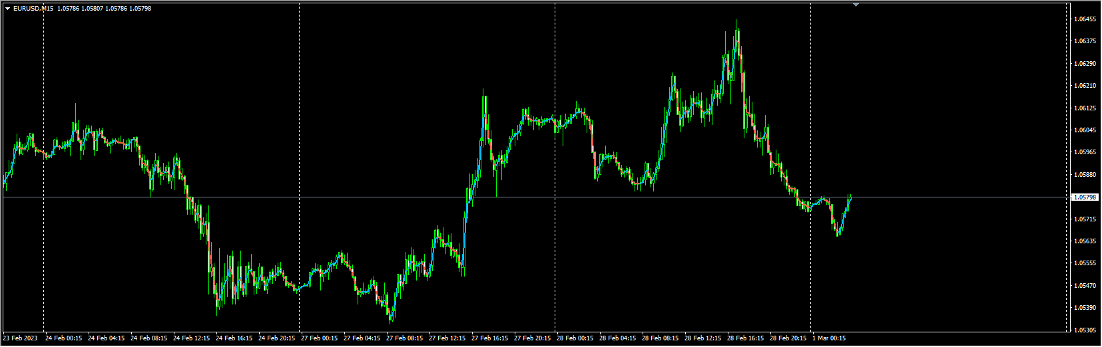Click time axis label 28 Feb 20:15
This screenshot has width=1102, height=347.
coord(788,338)
